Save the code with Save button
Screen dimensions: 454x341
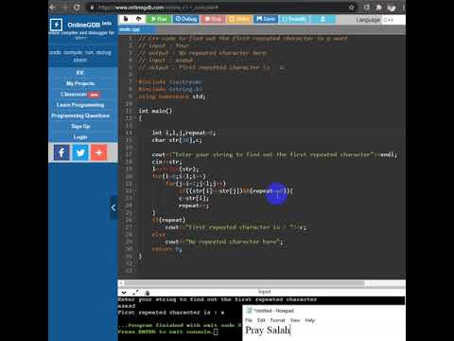coord(266,19)
